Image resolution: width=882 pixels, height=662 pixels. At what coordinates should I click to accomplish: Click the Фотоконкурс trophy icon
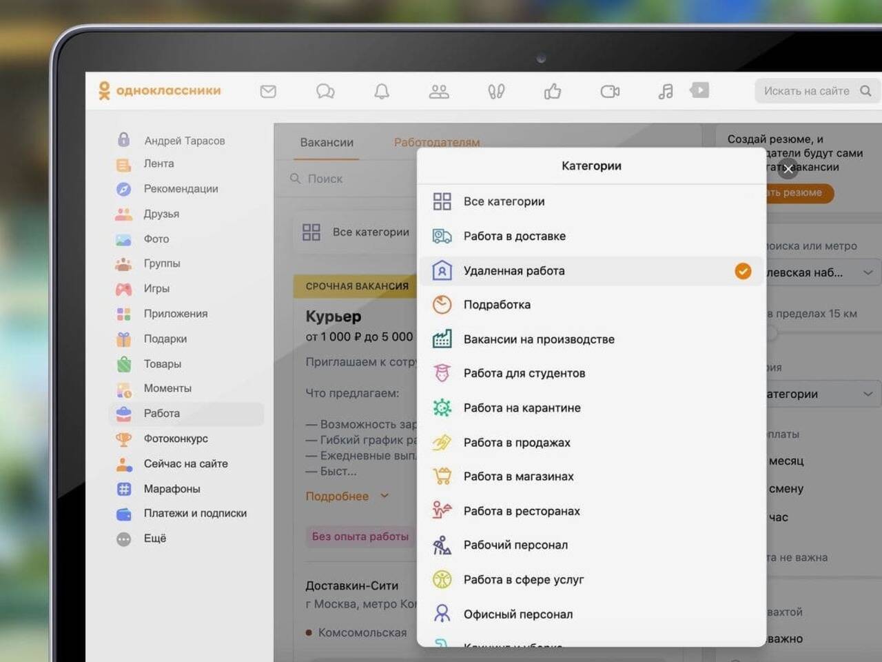click(123, 439)
